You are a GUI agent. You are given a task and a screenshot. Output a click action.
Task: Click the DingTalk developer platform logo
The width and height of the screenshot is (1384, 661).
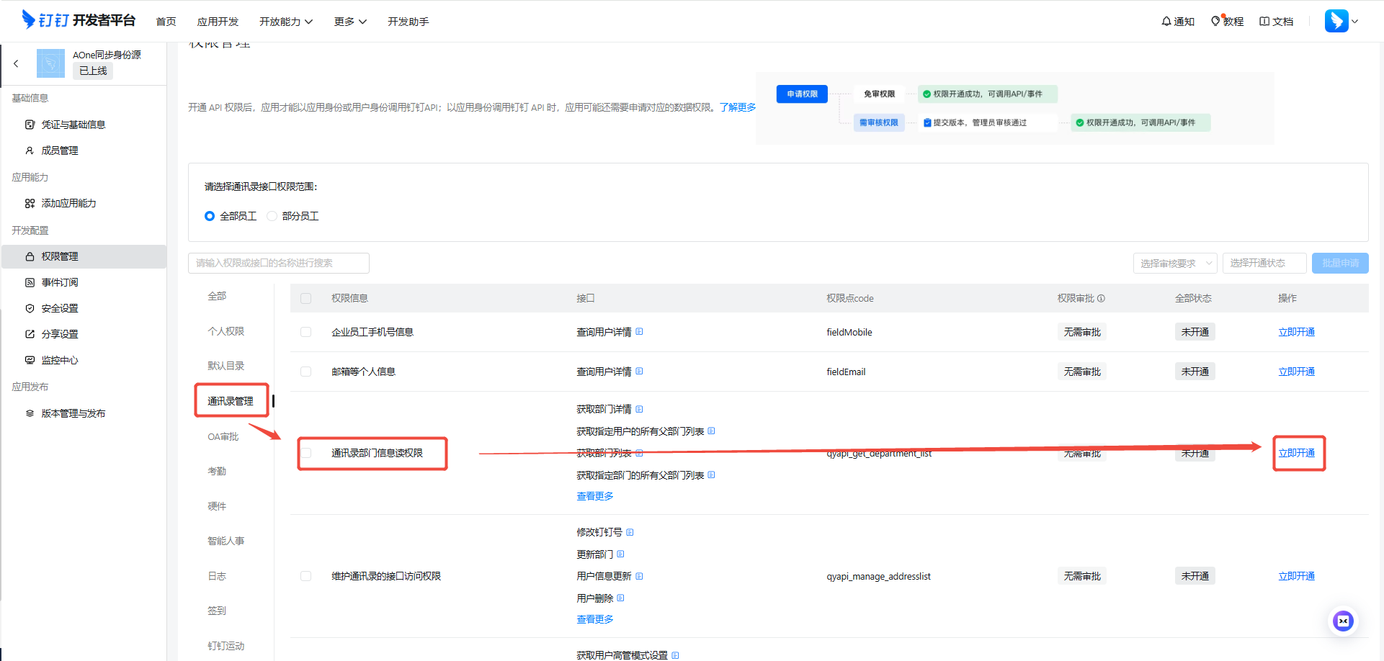point(79,20)
